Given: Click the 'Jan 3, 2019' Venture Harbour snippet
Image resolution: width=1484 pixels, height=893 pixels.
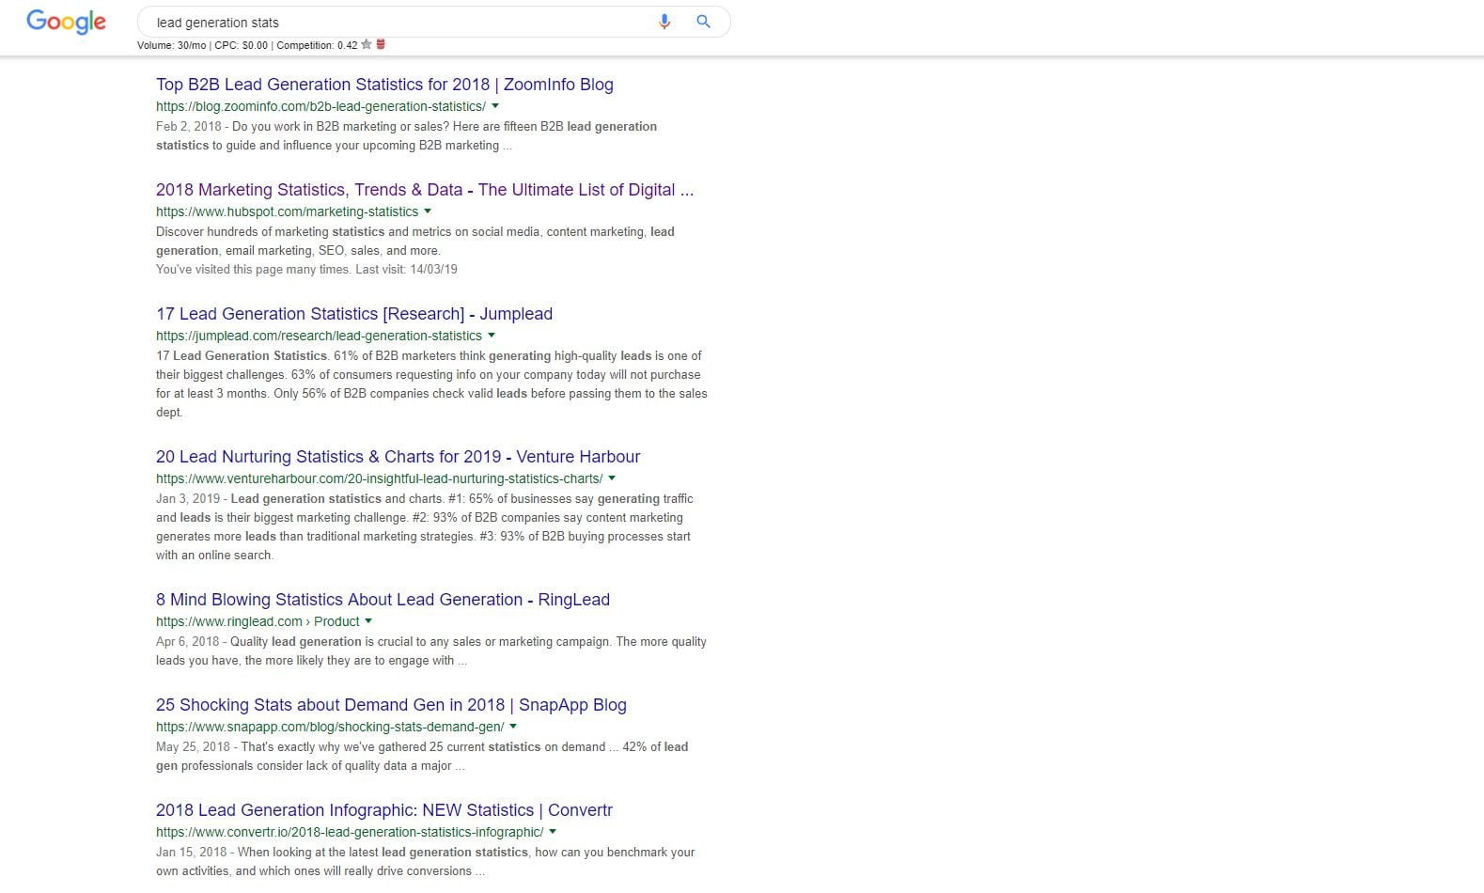Looking at the screenshot, I should coord(425,526).
